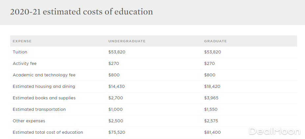Click the Activity fee row label
305x139 pixels.
(x=25, y=64)
